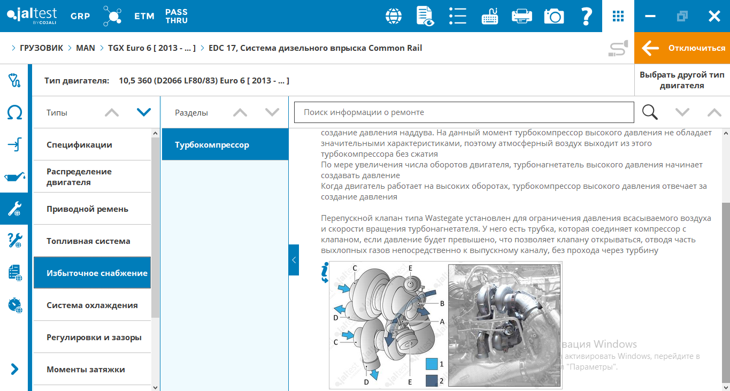The height and width of the screenshot is (391, 730).
Task: Click the Jaltest logo
Action: (32, 16)
